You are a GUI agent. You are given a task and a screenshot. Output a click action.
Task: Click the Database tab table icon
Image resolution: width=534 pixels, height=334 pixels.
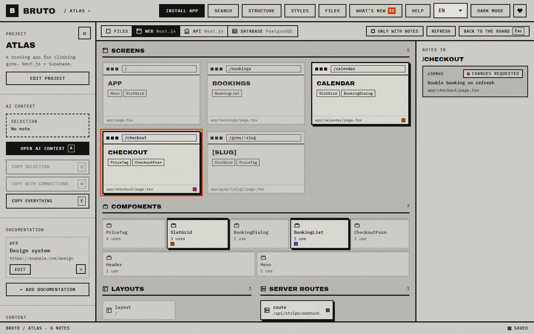coord(235,31)
